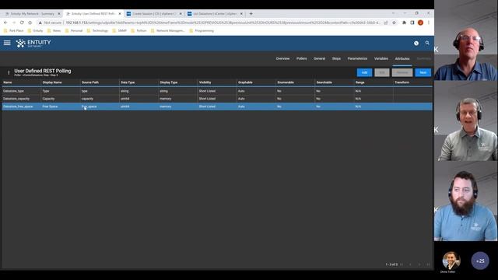Go back with the browser back arrow

(5, 23)
